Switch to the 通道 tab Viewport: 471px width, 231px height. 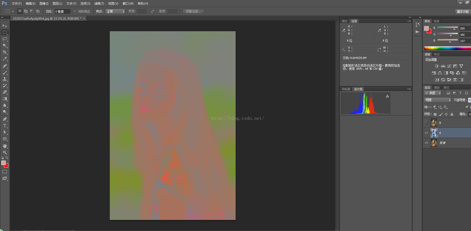pos(437,88)
